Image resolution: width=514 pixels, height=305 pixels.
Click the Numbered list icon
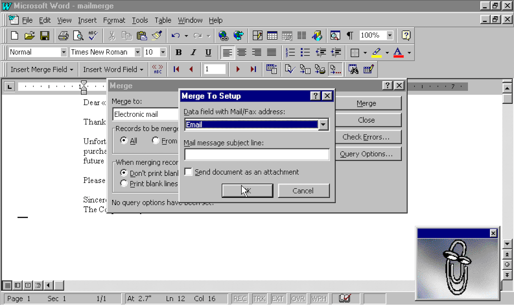click(x=290, y=52)
